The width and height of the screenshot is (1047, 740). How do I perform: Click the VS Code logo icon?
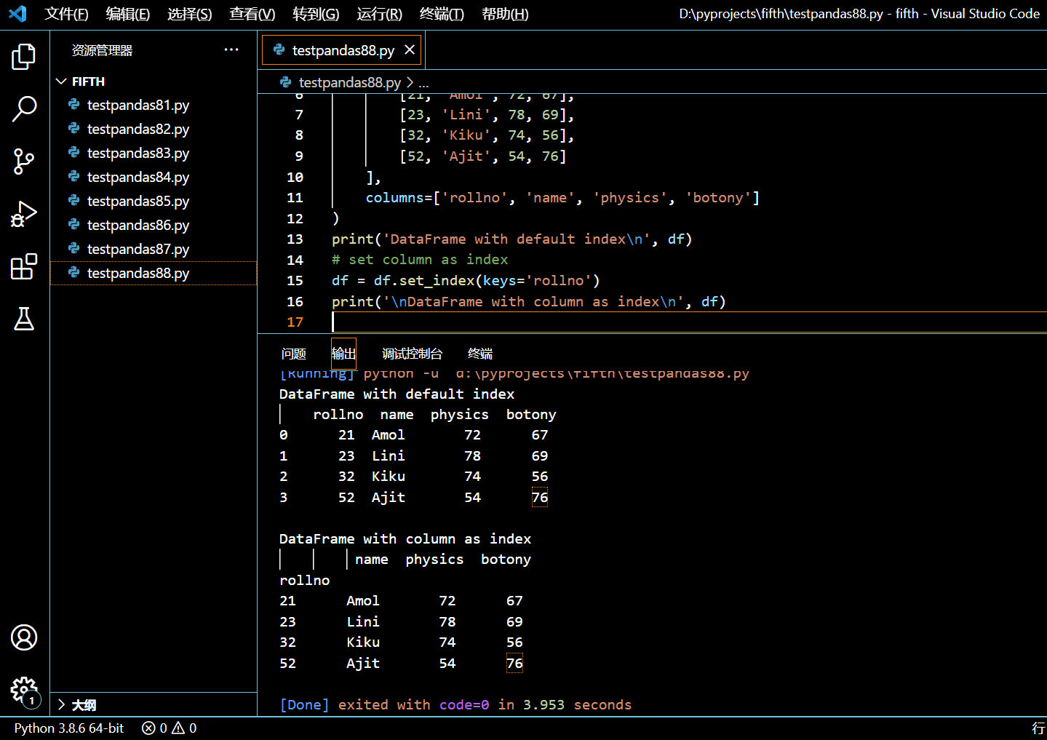click(x=17, y=14)
